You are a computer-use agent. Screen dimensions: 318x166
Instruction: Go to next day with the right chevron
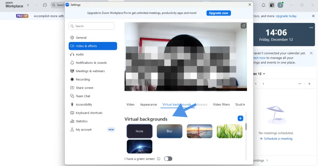point(263,84)
